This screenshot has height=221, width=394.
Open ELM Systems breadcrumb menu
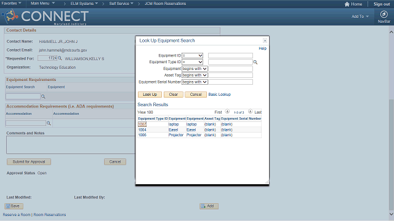pyautogui.click(x=84, y=4)
